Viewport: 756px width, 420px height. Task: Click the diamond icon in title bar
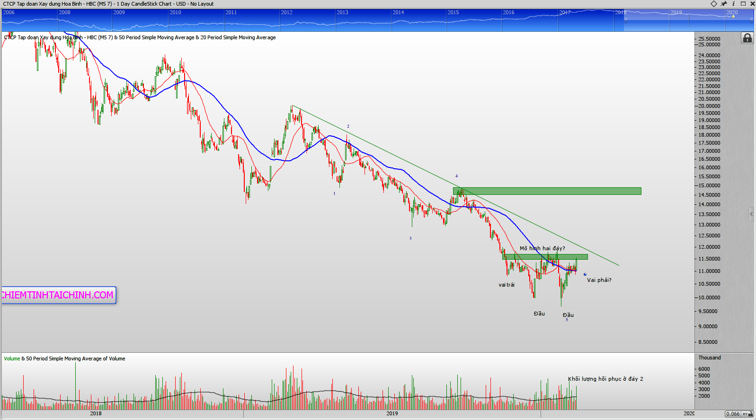tap(714, 4)
